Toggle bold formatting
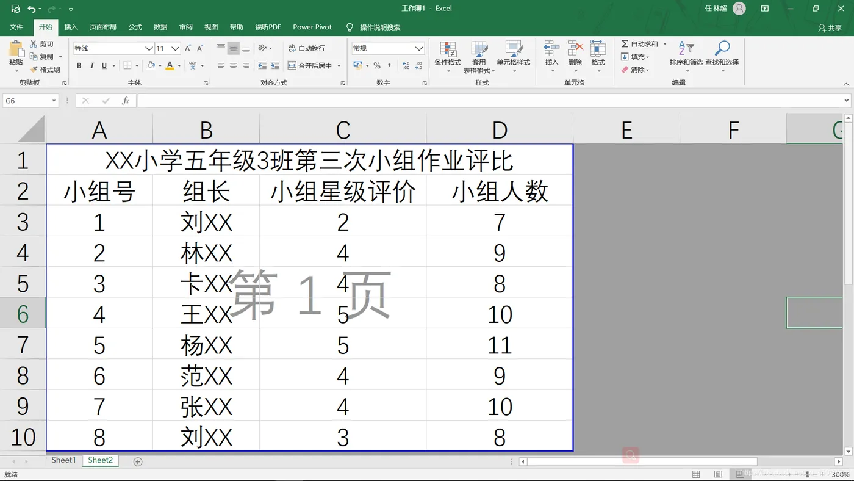854x481 pixels. coord(79,66)
